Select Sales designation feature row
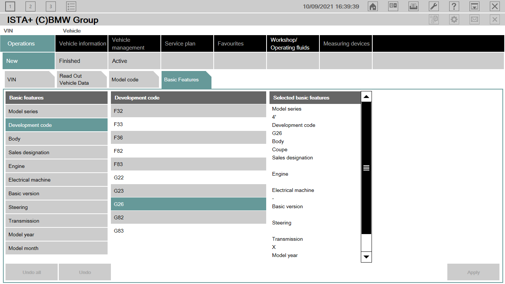The height and width of the screenshot is (284, 505). [x=57, y=152]
